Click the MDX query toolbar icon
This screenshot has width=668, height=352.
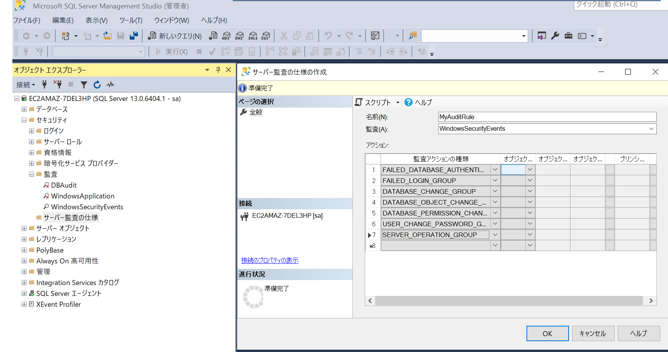coord(226,36)
